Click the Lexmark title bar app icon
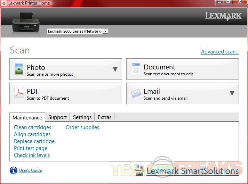Image resolution: width=248 pixels, height=184 pixels. coord(3,3)
